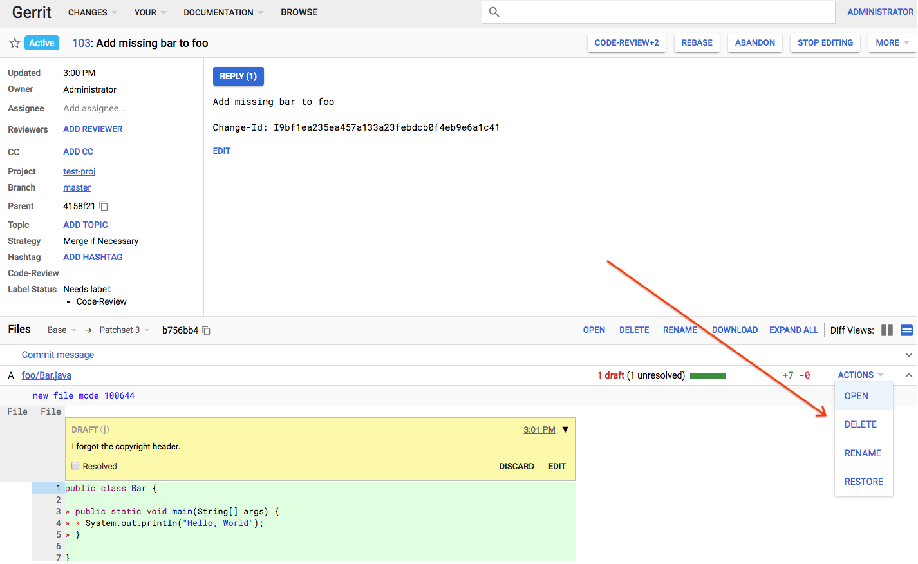Copy the parent commit hash 4158f21
918x564 pixels.
click(104, 206)
